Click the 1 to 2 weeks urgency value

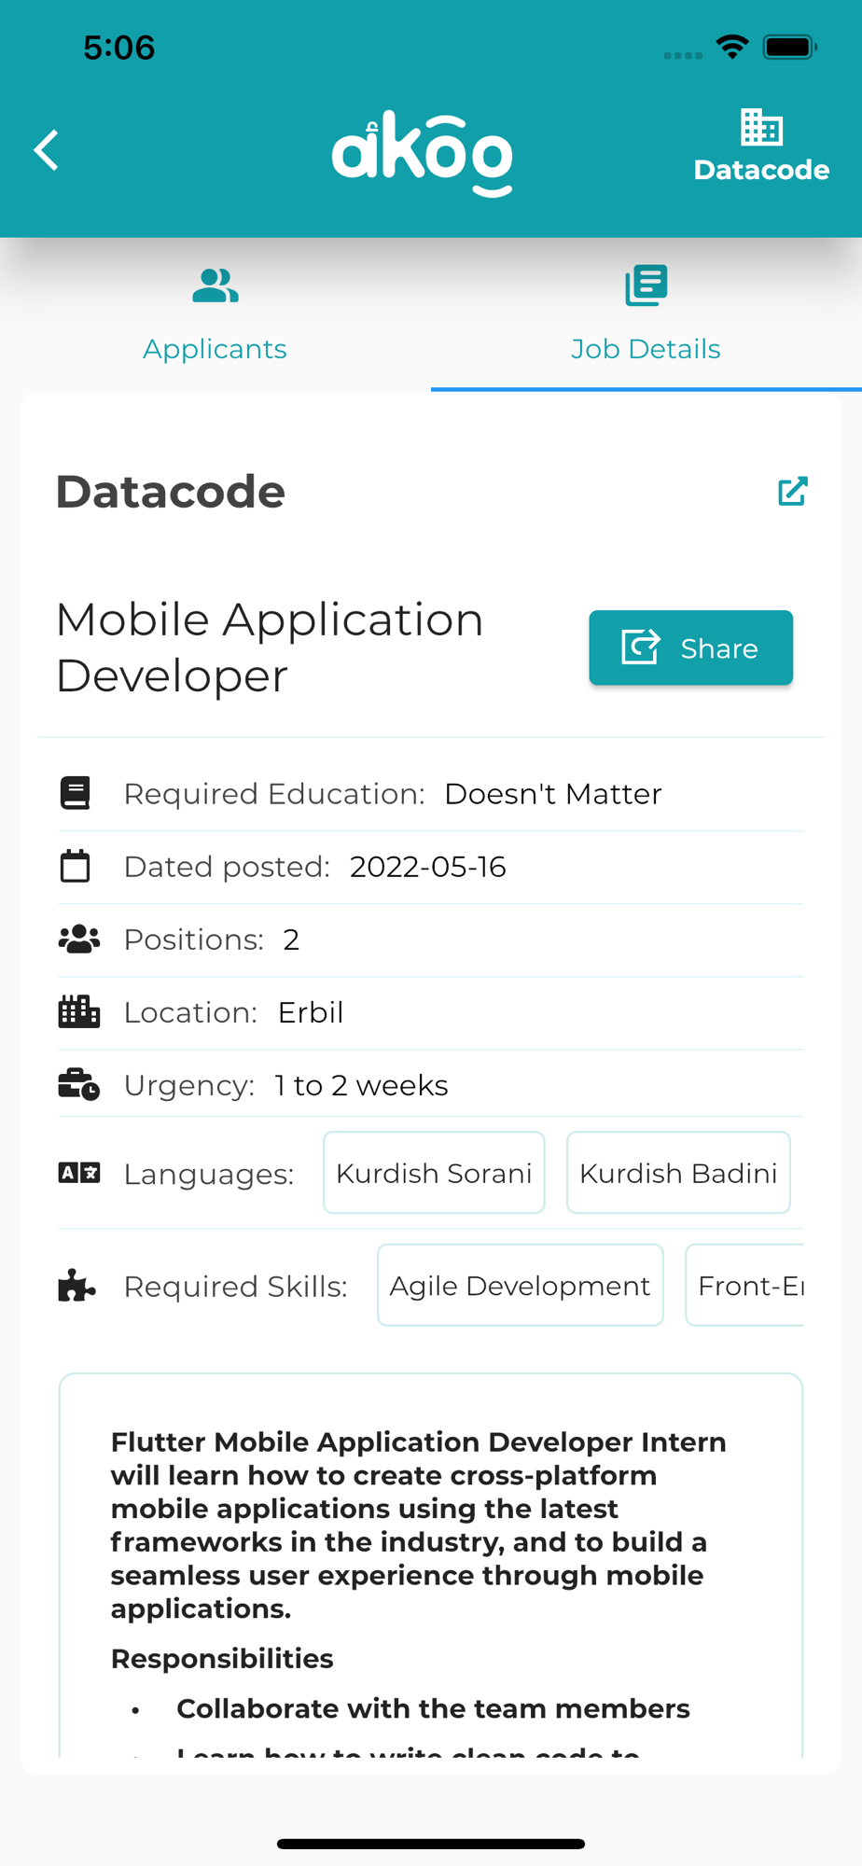point(362,1085)
